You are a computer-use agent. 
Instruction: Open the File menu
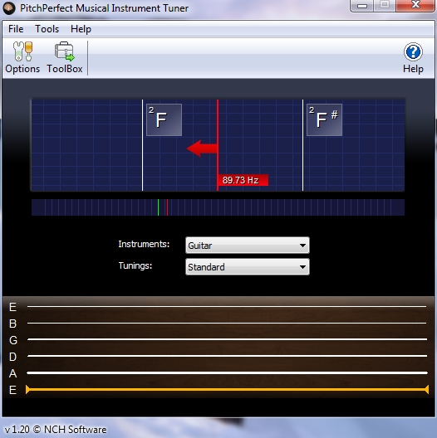pyautogui.click(x=16, y=29)
